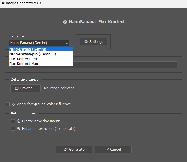This screenshot has height=162, width=187.
Task: Click the folder icon on Browse
Action: 17,88
